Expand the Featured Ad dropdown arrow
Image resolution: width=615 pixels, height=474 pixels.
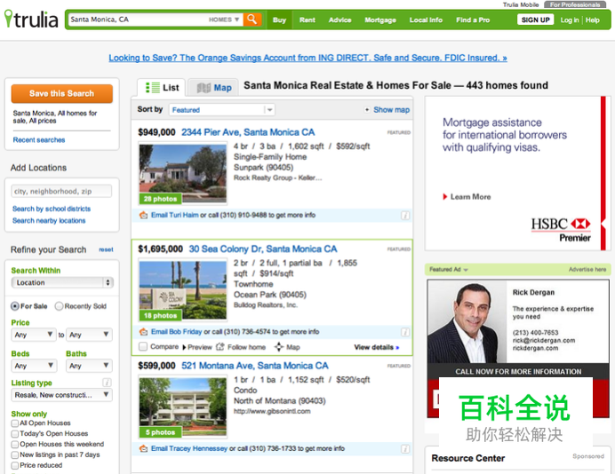coord(466,270)
